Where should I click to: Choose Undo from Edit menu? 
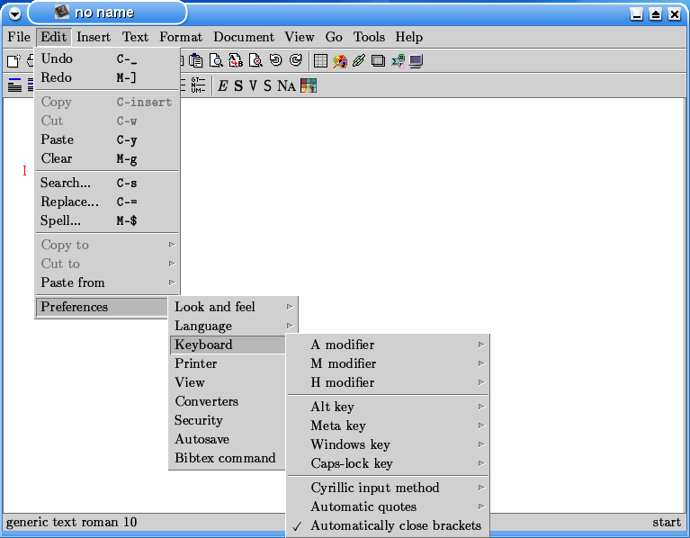coord(107,58)
